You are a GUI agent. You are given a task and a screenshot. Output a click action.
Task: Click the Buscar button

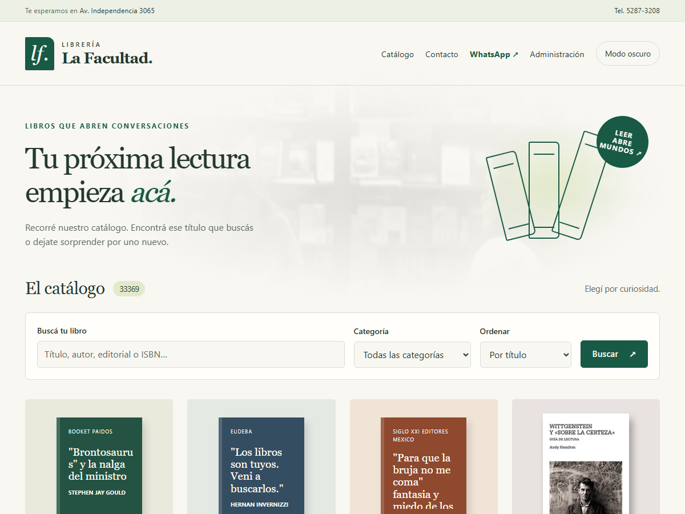tap(614, 354)
